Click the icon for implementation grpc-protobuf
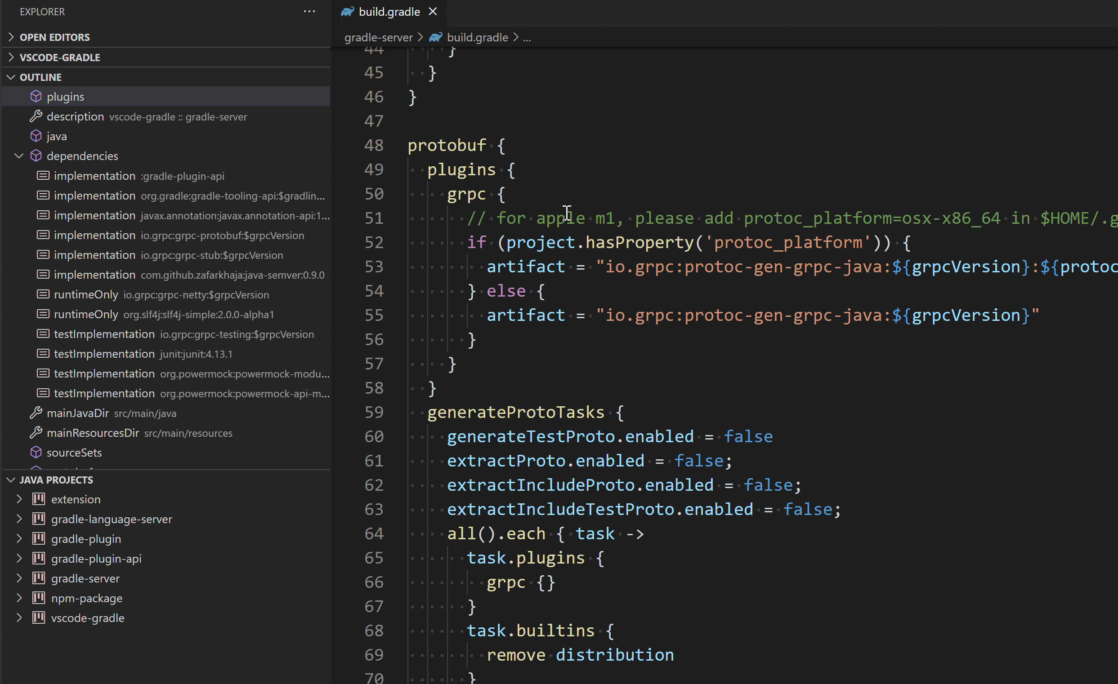The image size is (1118, 684). [x=43, y=235]
